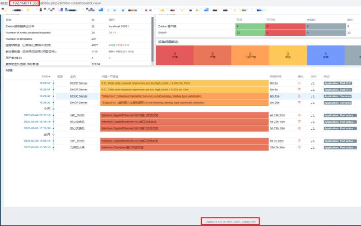361x226 pixels.
Task: Click Application: Disk 0 C: tag, first row
Action: tap(340, 83)
